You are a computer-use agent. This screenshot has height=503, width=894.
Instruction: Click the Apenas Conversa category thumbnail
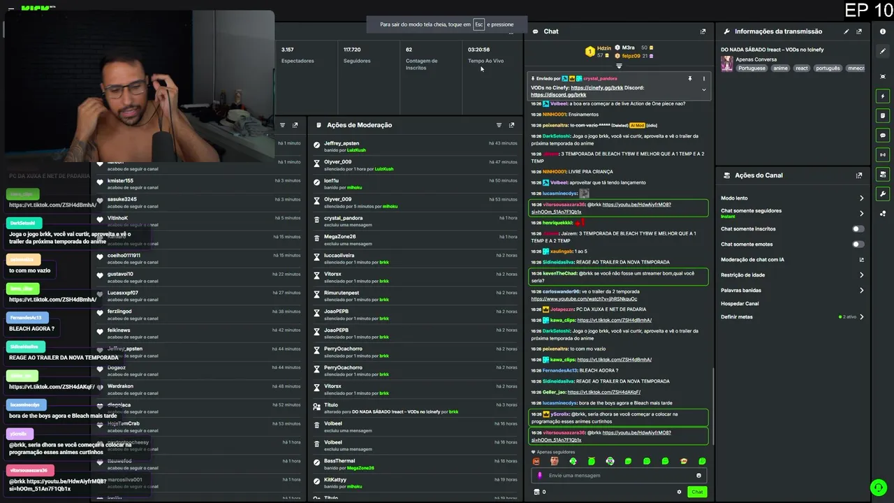727,64
